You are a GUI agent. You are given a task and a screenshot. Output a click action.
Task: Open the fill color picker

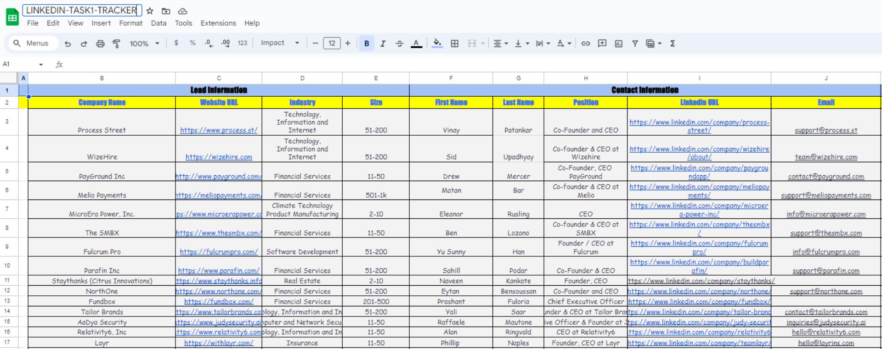[437, 44]
